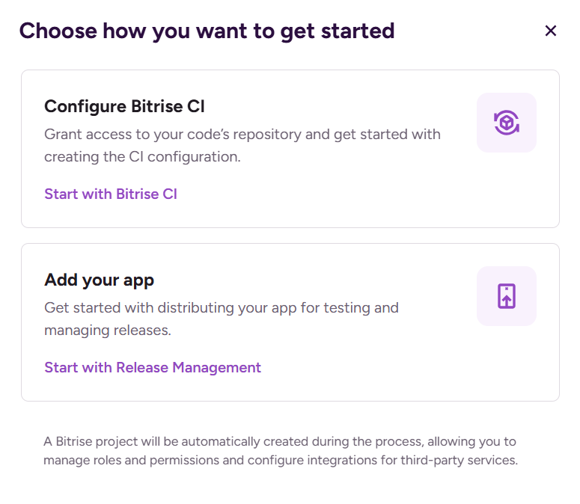The height and width of the screenshot is (504, 580).
Task: Click the phone upload icon
Action: [x=507, y=296]
